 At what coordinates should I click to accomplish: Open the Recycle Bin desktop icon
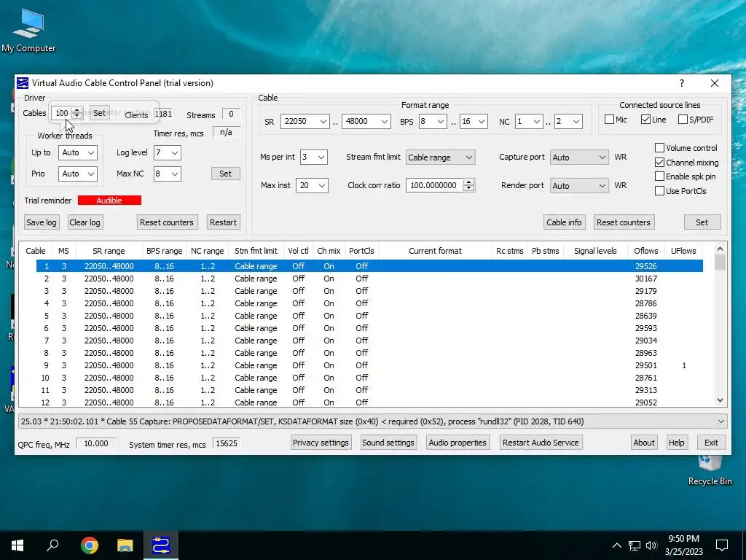coord(710,470)
